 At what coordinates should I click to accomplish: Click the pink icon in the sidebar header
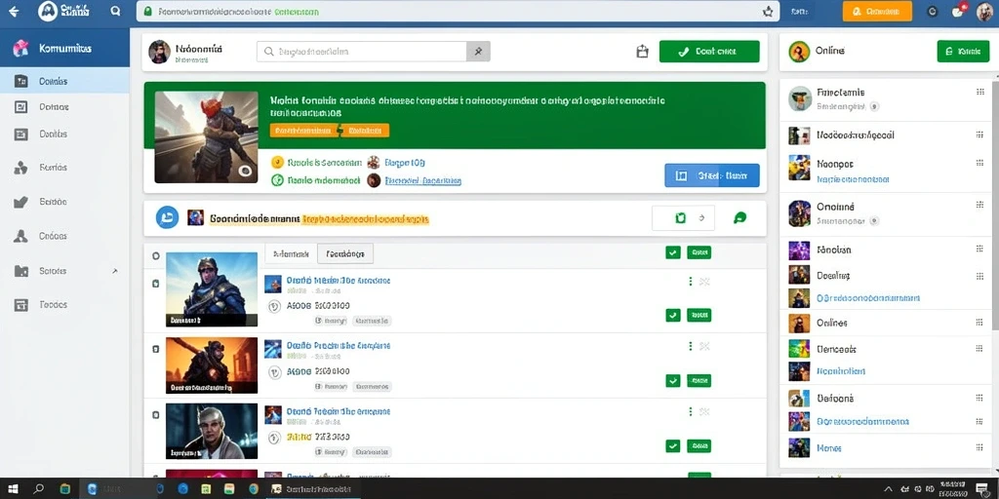pos(21,48)
